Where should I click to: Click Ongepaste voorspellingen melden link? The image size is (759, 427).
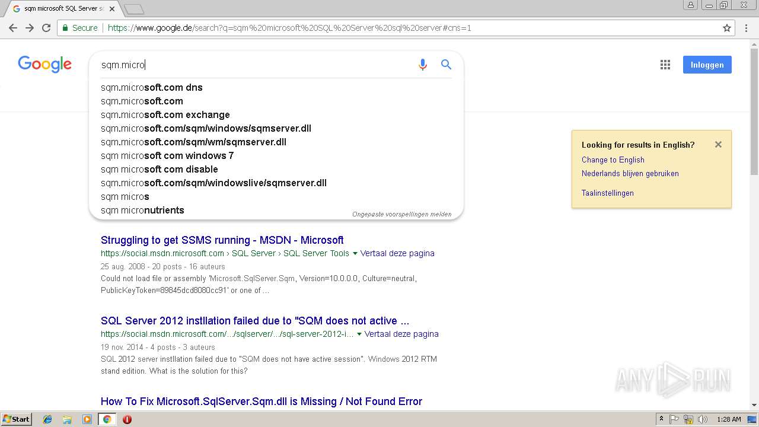click(401, 214)
